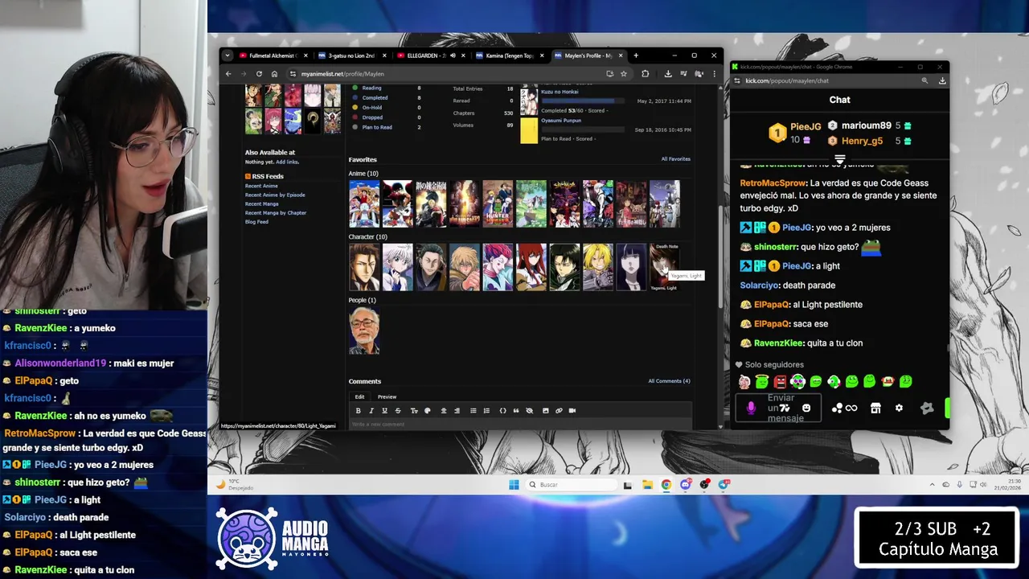Open Hisoka favorite character thumbnail
This screenshot has height=579, width=1029.
pyautogui.click(x=498, y=267)
